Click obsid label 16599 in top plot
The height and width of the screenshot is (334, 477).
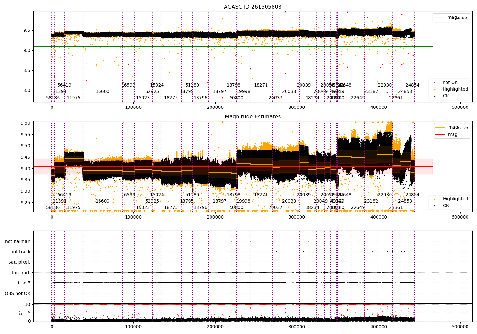coord(128,85)
